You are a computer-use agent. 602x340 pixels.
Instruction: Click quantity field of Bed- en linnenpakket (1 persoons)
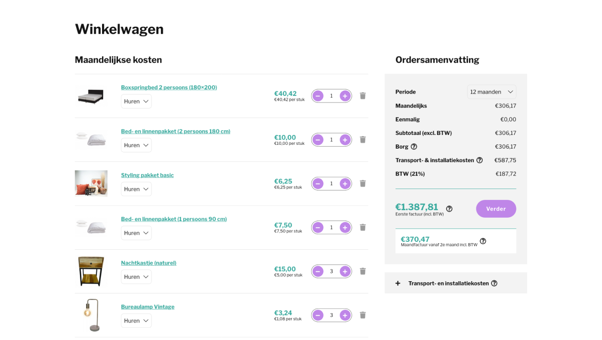pyautogui.click(x=331, y=228)
